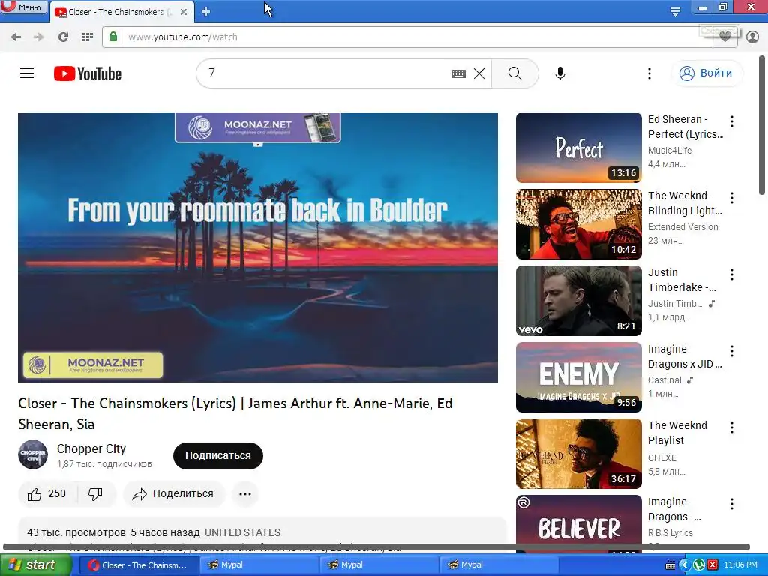Open YouTube settings three-dot menu
Viewport: 768px width, 576px height.
(649, 73)
